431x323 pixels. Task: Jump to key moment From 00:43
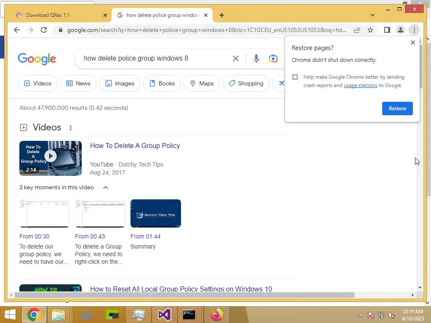(x=90, y=236)
